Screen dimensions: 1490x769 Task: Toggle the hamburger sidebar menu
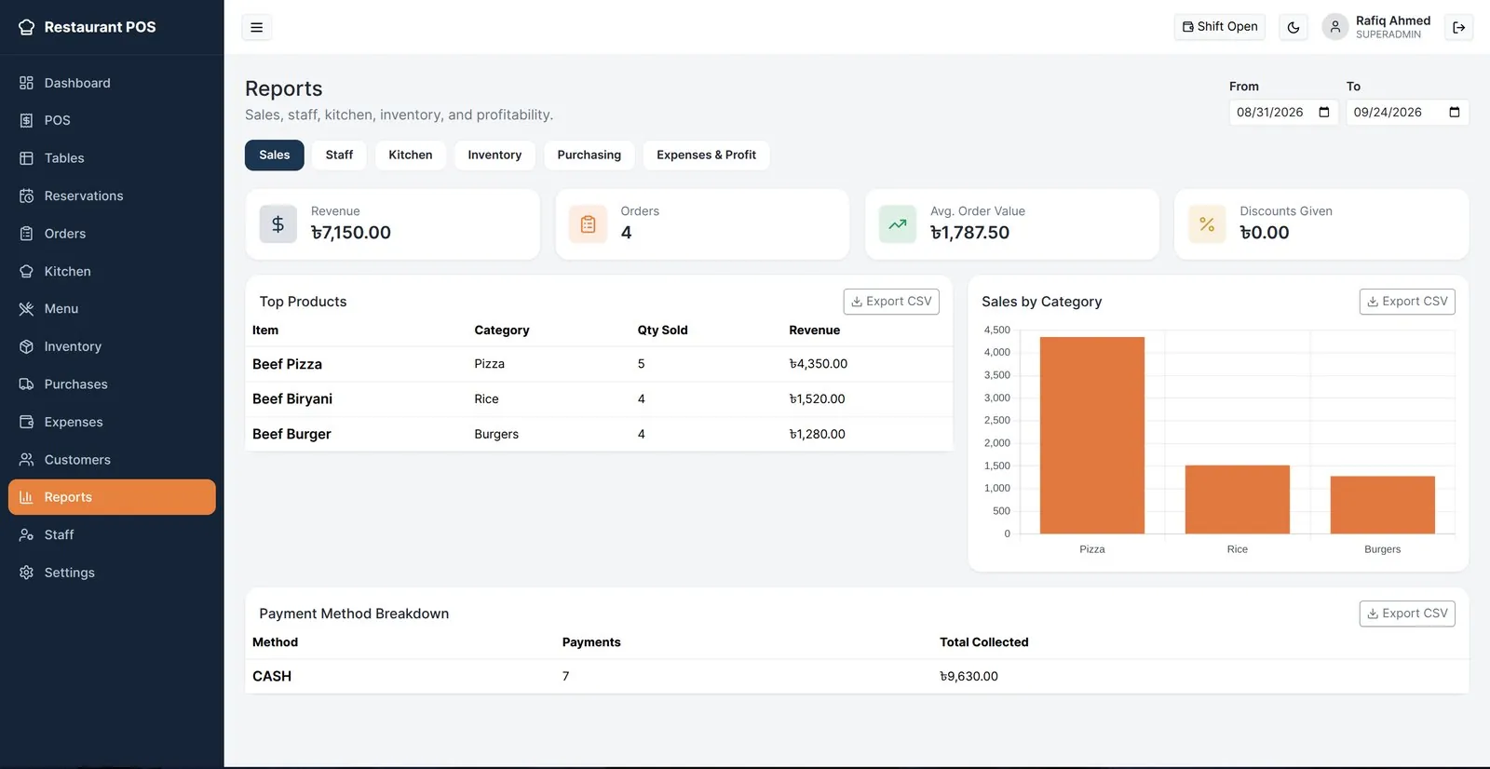256,27
